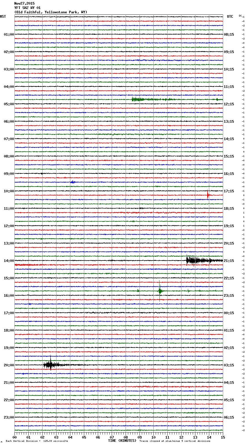The width and height of the screenshot is (246, 445).
Task: Select the "06" minute tick label
Action: click(98, 437)
